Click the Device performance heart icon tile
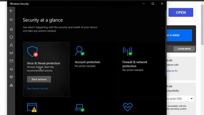 [x=127, y=107]
